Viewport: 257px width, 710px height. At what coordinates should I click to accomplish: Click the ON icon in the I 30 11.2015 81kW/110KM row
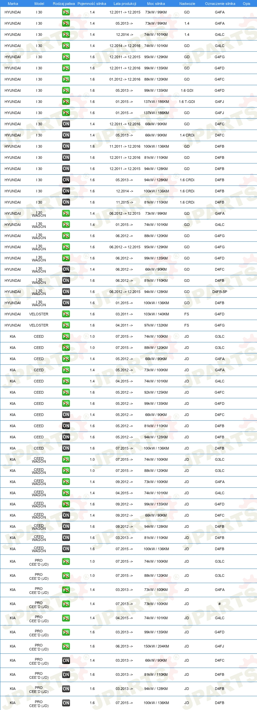click(x=66, y=202)
